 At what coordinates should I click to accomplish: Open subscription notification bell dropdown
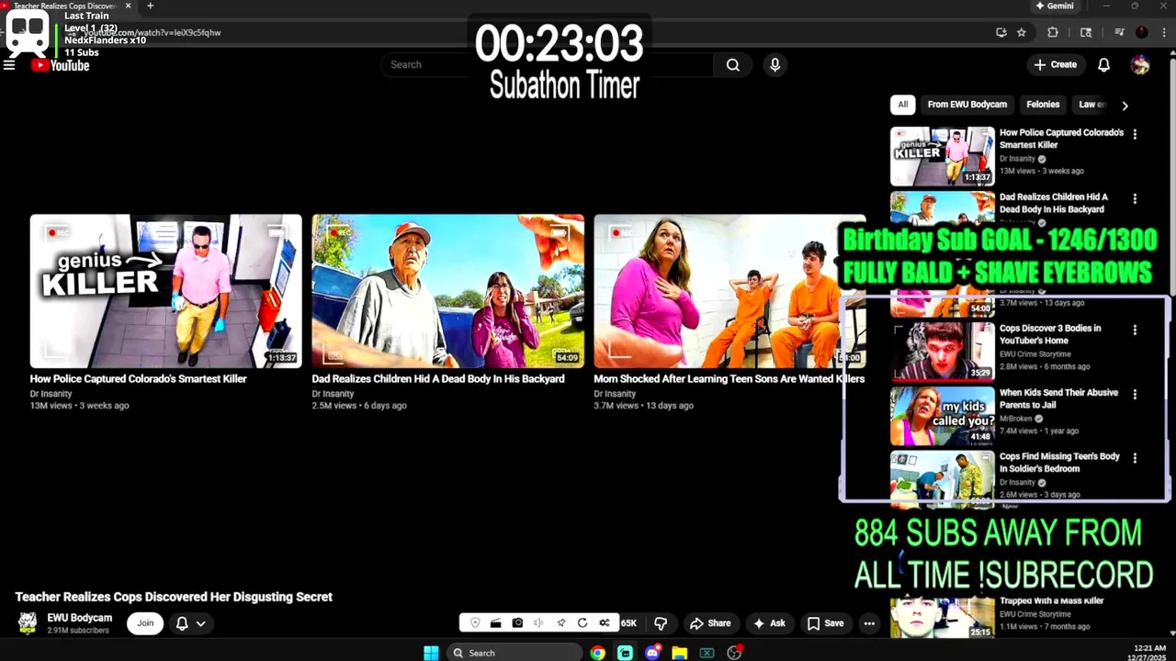190,623
